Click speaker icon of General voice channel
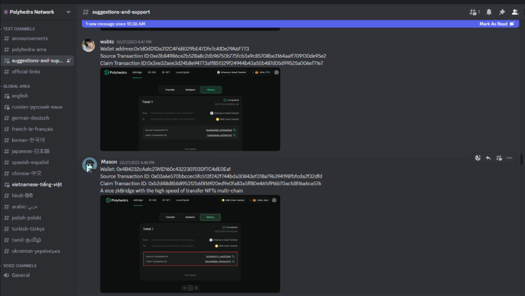This screenshot has width=525, height=296. point(6,275)
